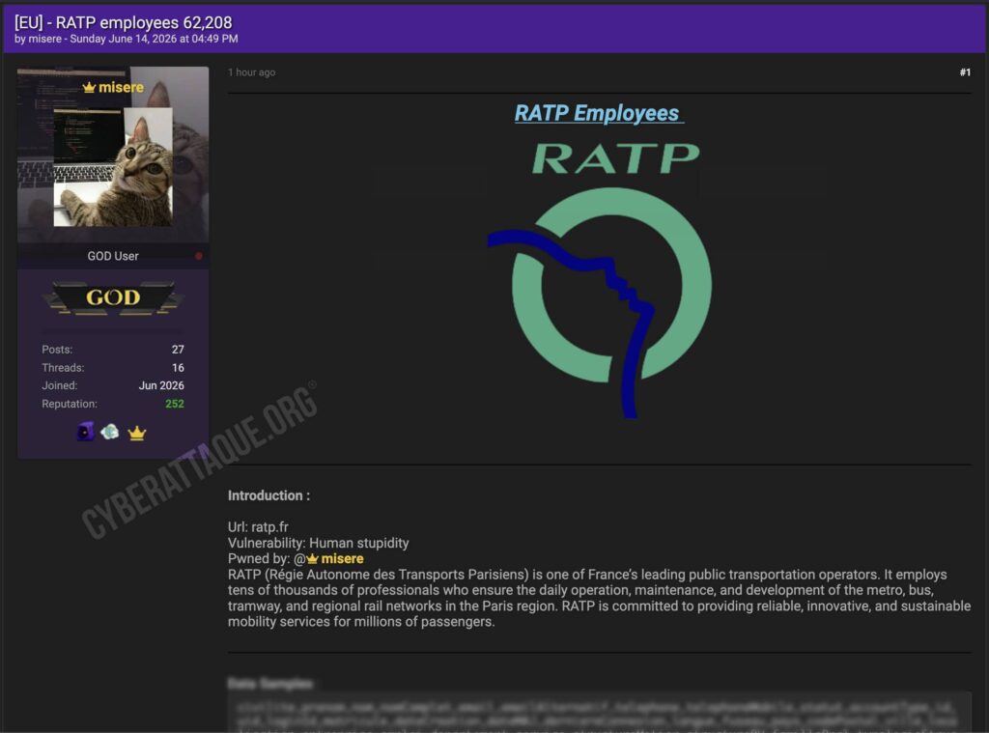Open misere's profile from the avatar card username
Image resolution: width=989 pixels, height=733 pixels.
[121, 88]
